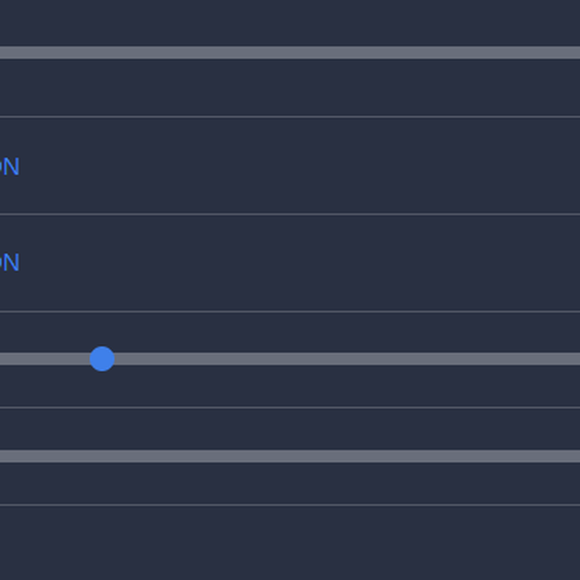
Task: Click the letter N of the lower ON
Action: click(x=13, y=263)
